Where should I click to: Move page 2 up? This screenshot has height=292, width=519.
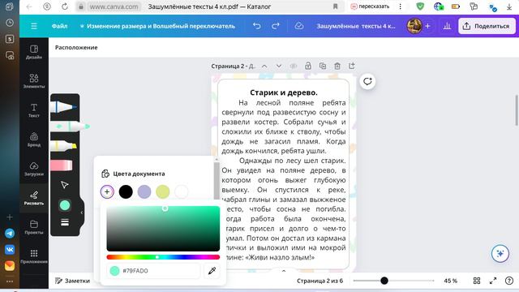(x=264, y=67)
